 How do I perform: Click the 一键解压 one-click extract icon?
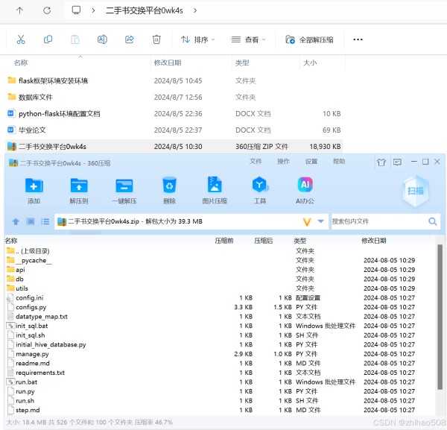(x=124, y=188)
